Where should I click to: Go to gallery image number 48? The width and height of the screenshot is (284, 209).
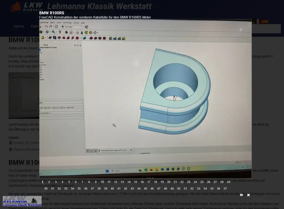[165, 189]
